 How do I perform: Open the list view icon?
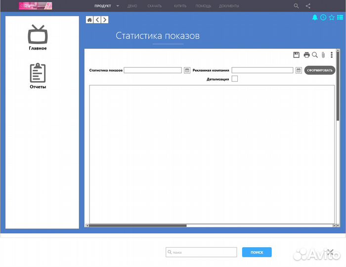pos(340,17)
